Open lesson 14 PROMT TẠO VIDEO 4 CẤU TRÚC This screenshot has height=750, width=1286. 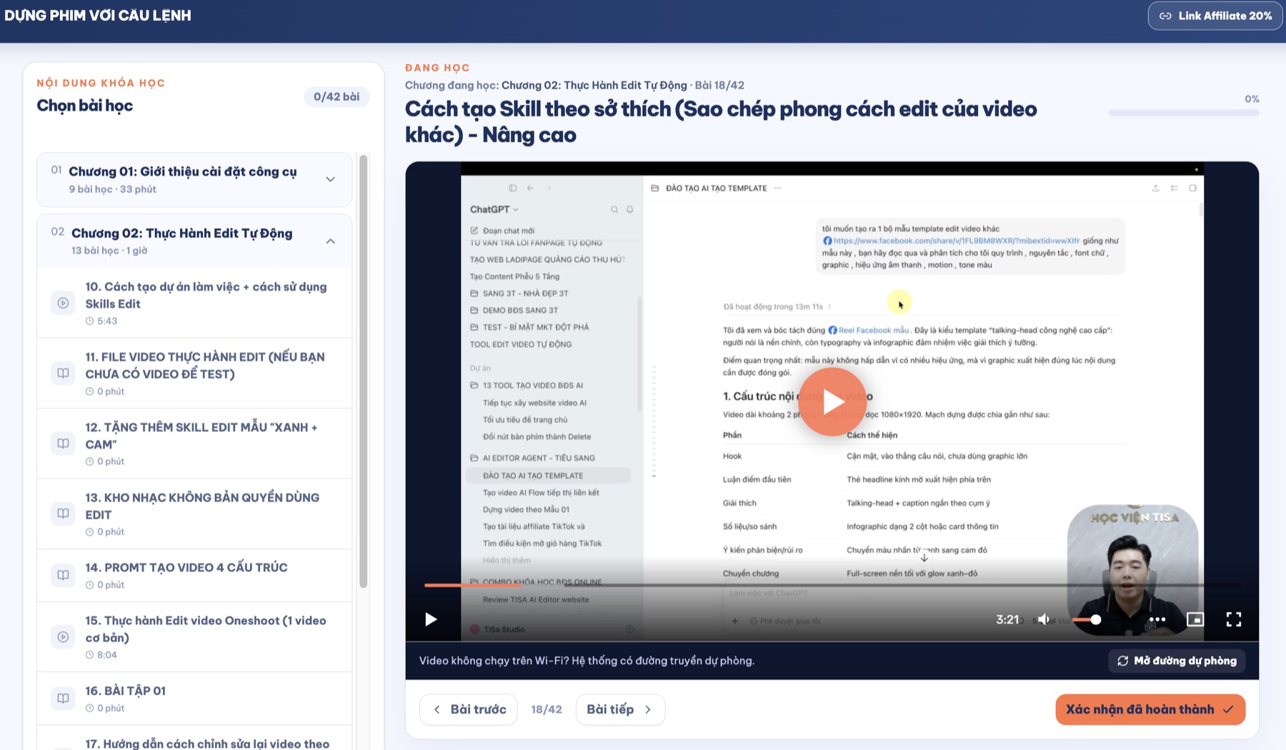194,575
